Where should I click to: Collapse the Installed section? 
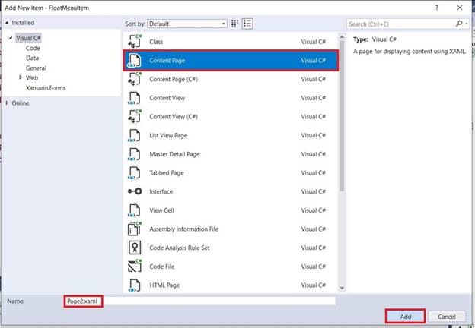pos(7,22)
